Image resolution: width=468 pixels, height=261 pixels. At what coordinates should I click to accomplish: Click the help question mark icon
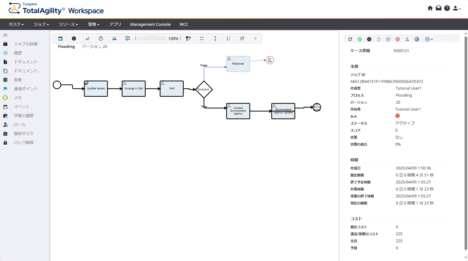tap(447, 8)
